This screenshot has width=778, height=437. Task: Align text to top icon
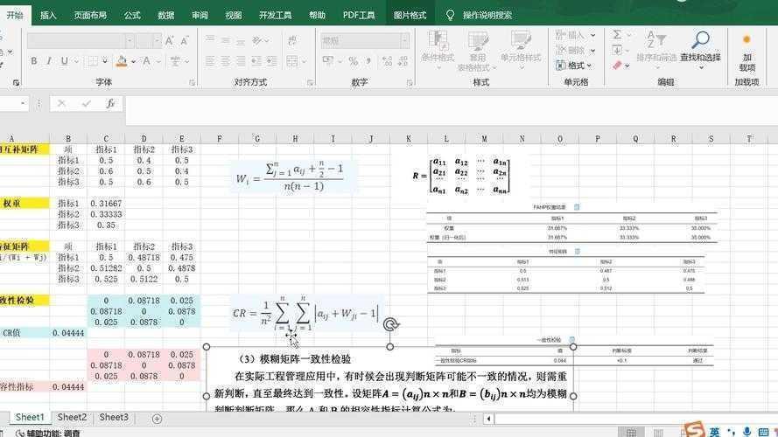(x=210, y=39)
